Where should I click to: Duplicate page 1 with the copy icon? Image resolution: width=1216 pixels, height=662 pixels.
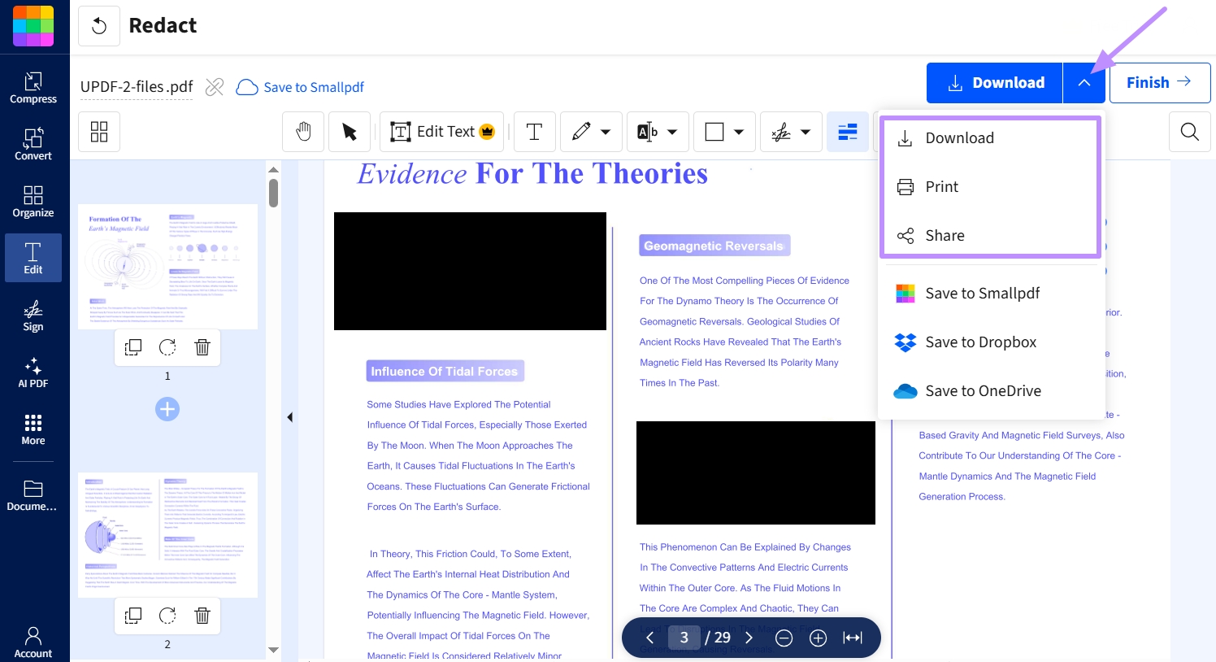coord(132,347)
